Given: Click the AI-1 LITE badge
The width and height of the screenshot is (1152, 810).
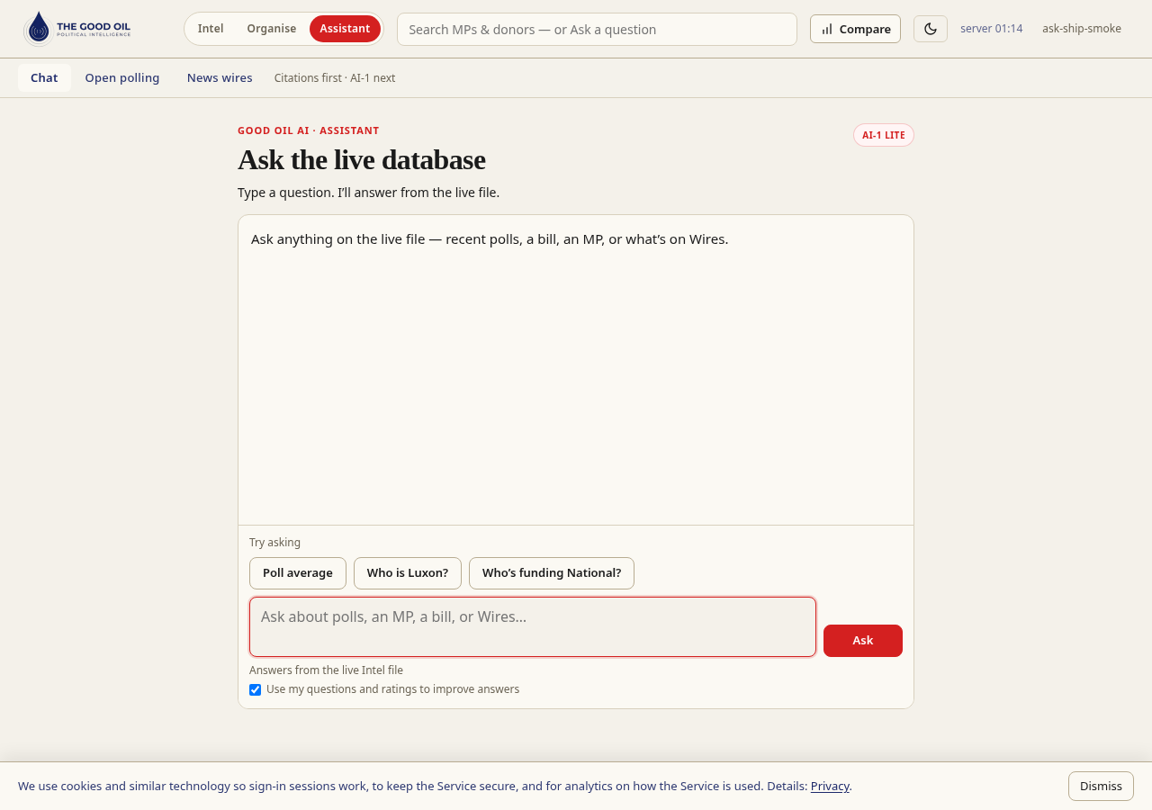Looking at the screenshot, I should (x=884, y=135).
